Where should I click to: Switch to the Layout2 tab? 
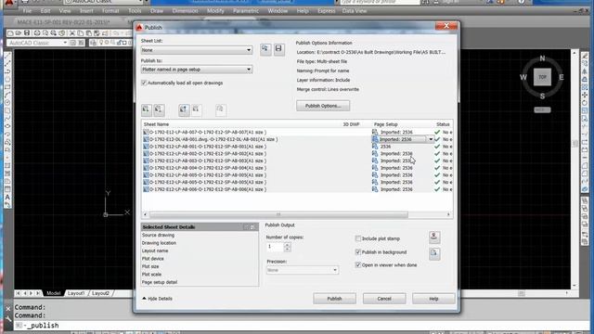click(100, 293)
